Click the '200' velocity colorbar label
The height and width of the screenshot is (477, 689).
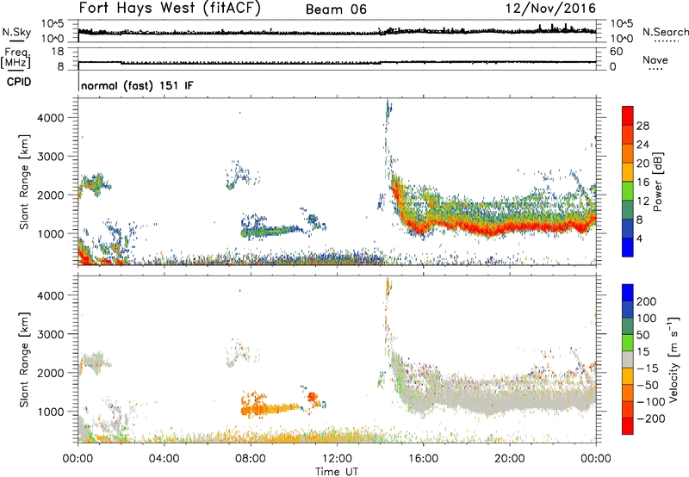click(x=647, y=301)
